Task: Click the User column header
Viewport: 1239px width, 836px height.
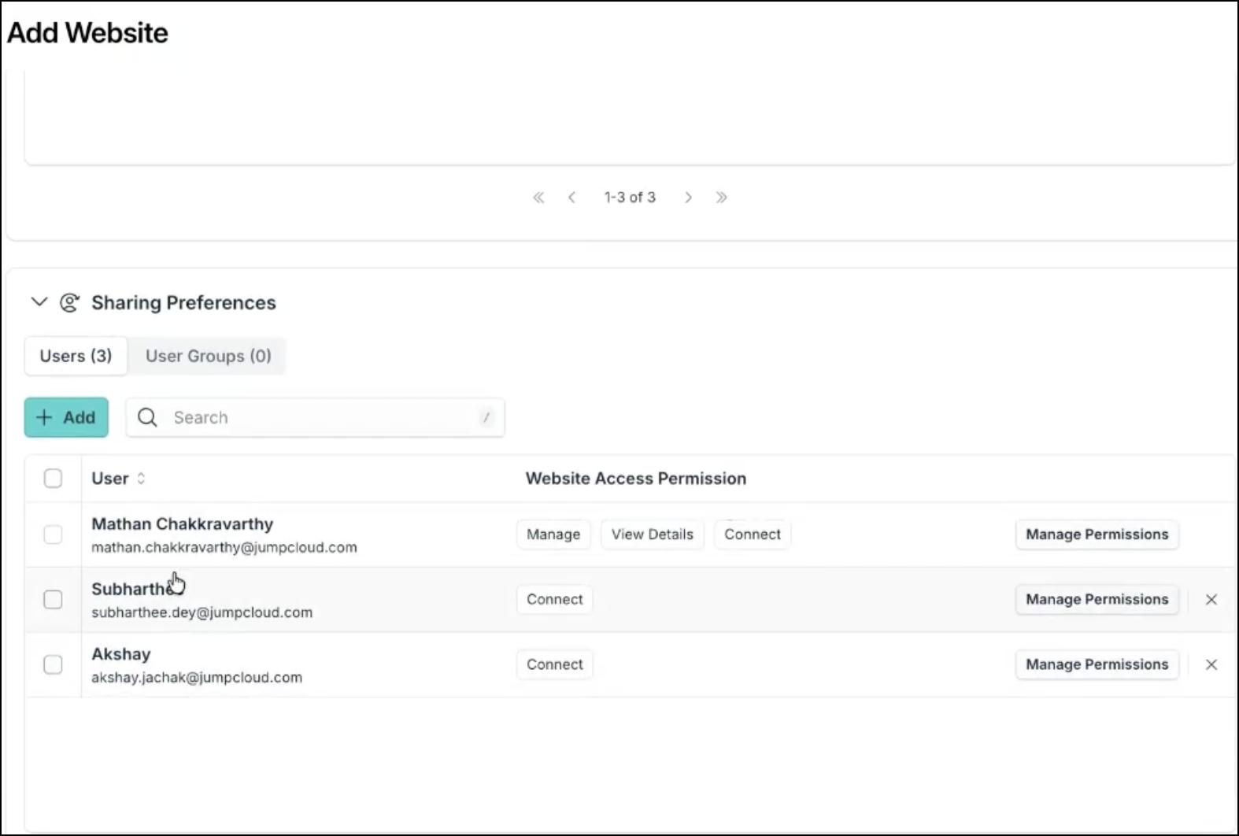Action: tap(109, 479)
